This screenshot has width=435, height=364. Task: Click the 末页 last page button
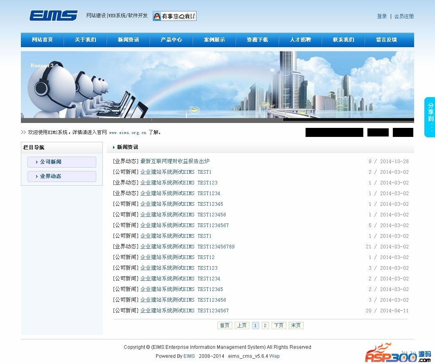point(296,325)
